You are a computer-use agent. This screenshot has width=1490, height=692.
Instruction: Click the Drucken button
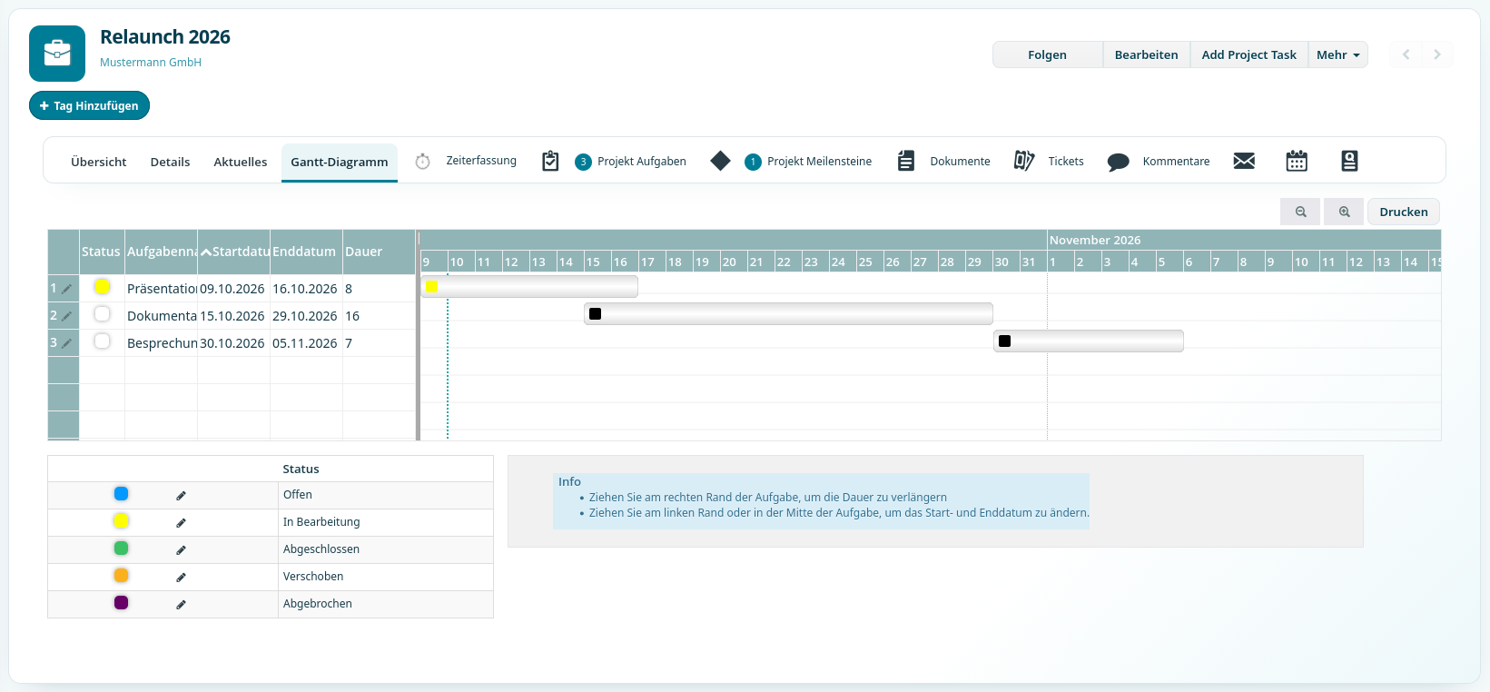click(1404, 212)
